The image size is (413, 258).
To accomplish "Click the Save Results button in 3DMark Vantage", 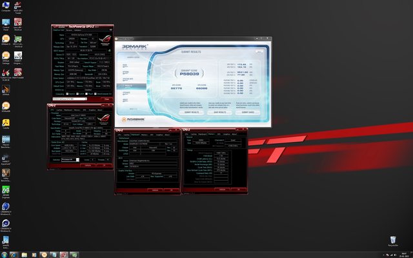I will click(219, 112).
